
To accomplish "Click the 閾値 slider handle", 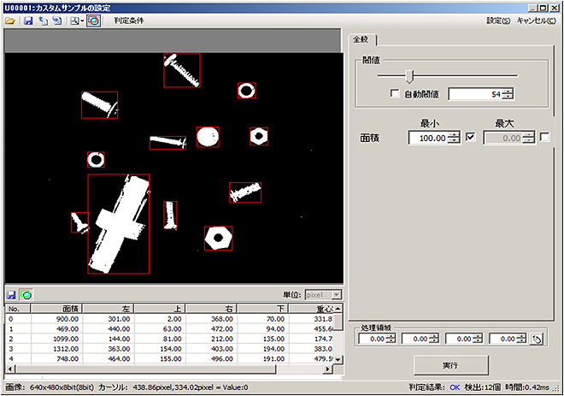I will click(x=410, y=76).
